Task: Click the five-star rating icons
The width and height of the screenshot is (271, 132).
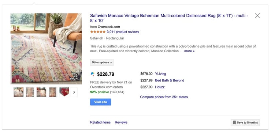Action: click(98, 32)
